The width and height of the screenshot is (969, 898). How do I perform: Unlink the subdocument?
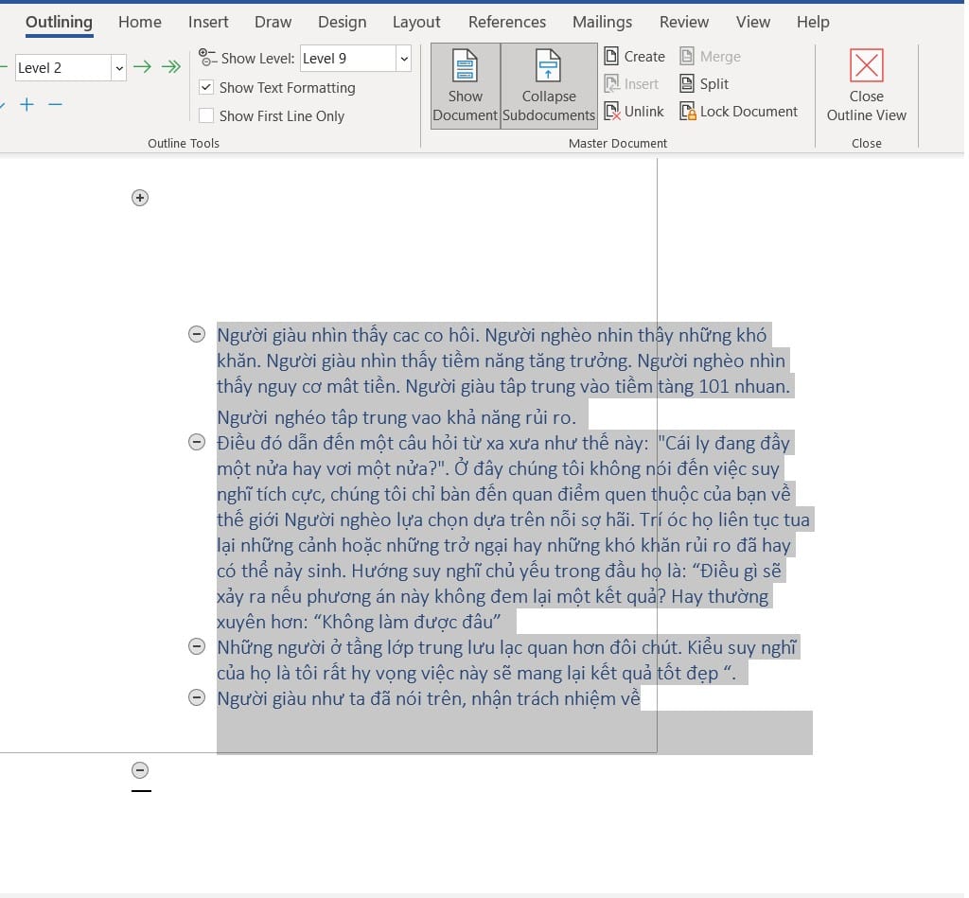(634, 112)
